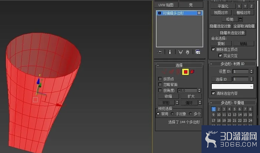Select the Border sub-object level icon
This screenshot has height=153, width=260.
click(178, 72)
